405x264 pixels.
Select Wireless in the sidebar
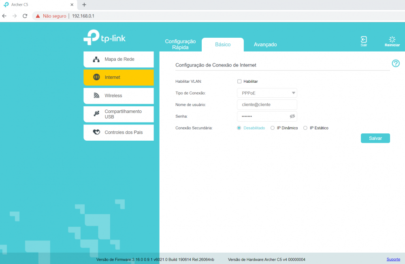tap(119, 96)
